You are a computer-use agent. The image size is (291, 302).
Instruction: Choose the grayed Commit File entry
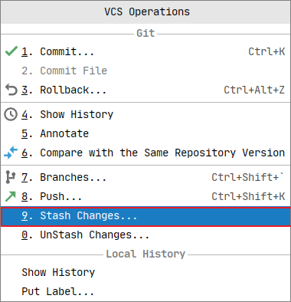(145, 71)
